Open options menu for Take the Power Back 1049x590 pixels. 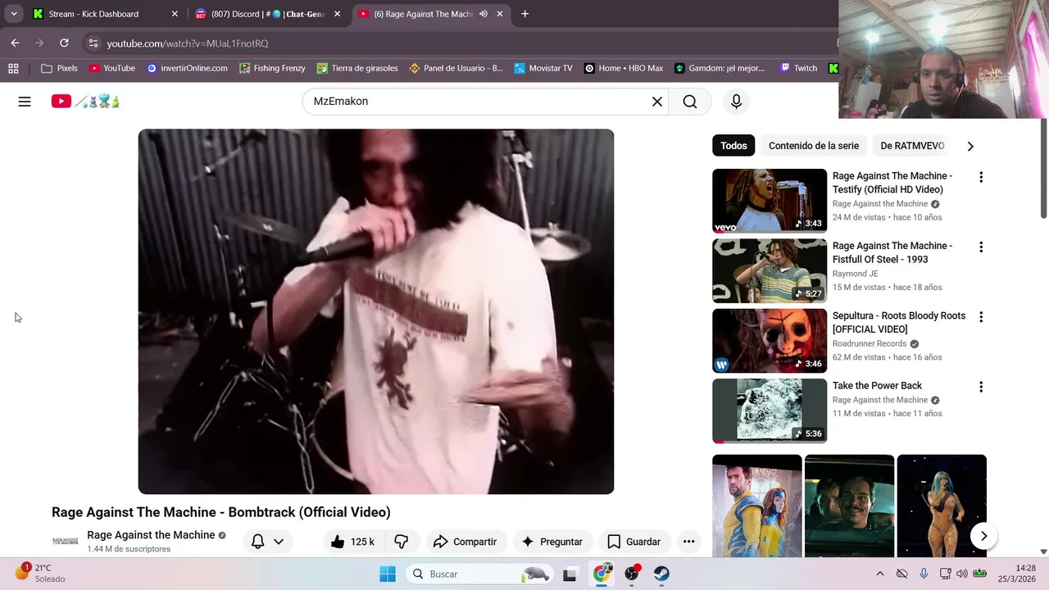(x=980, y=387)
